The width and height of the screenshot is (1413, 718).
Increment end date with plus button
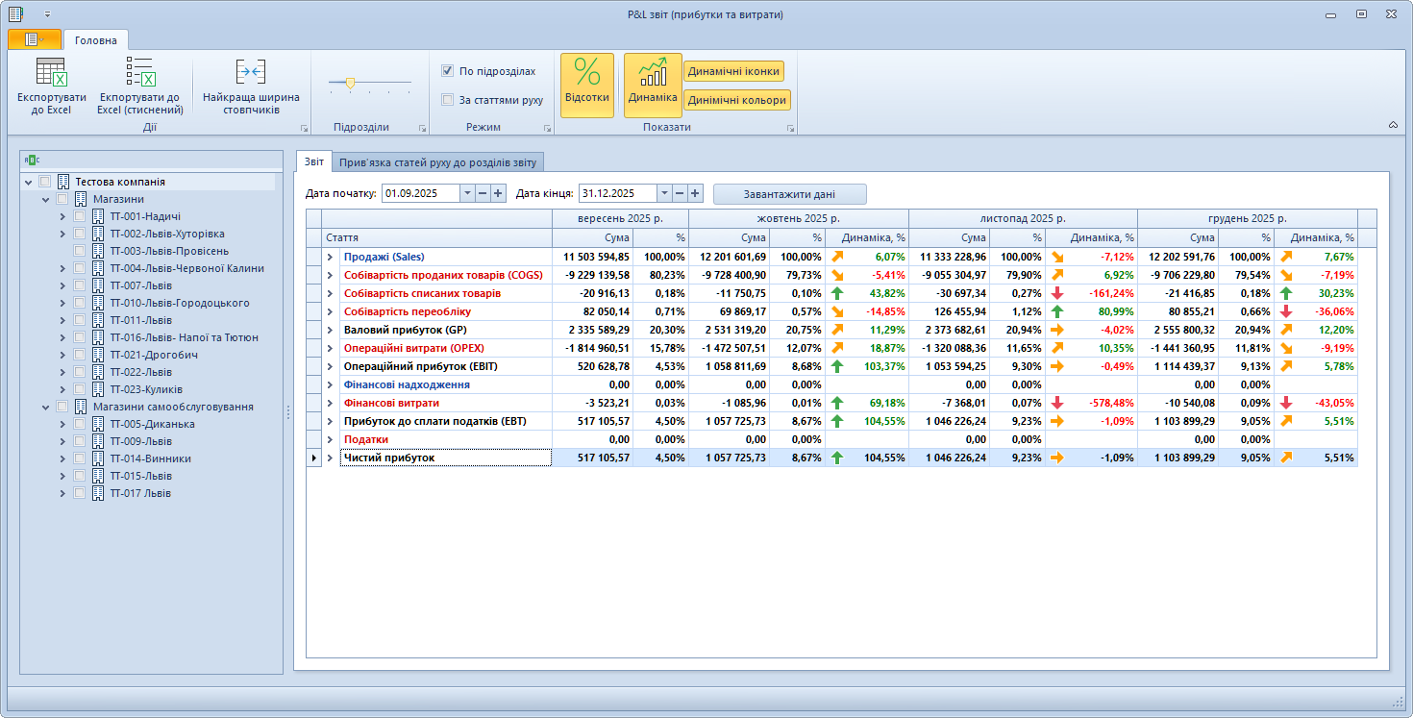pyautogui.click(x=695, y=193)
